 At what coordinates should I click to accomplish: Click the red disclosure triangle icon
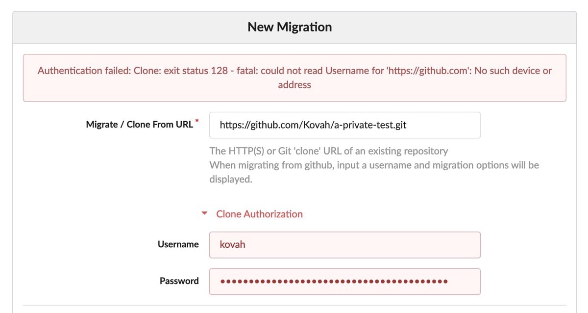click(204, 213)
